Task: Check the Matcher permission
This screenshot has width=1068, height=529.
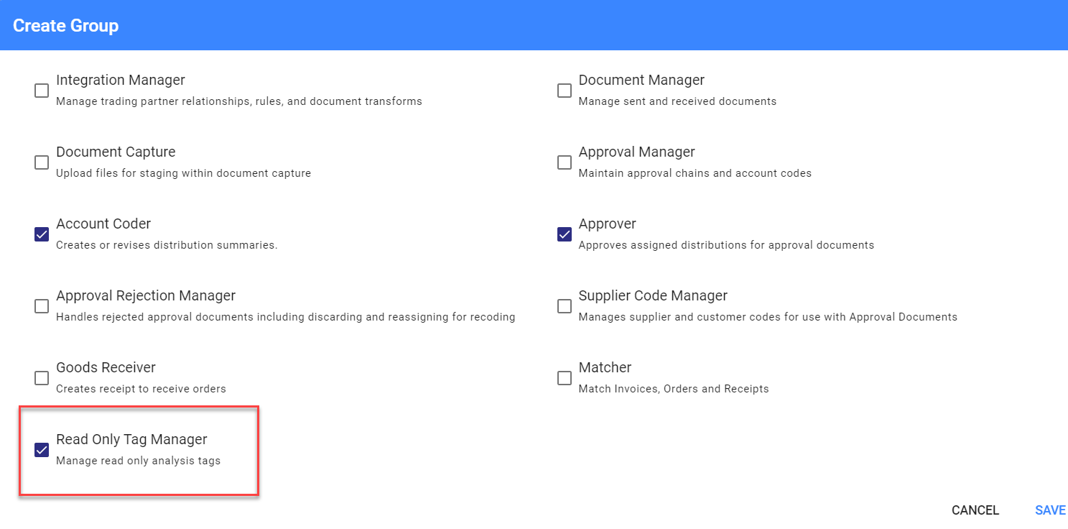Action: (564, 378)
